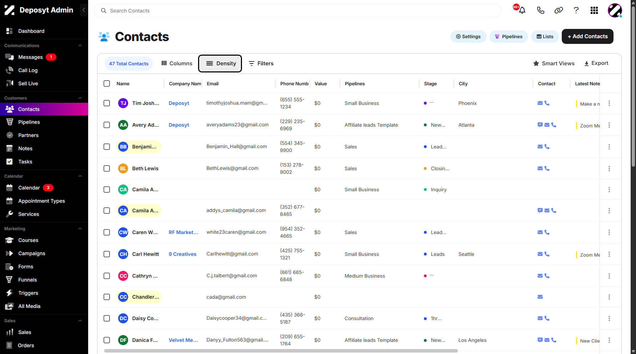Open the apps grid icon
The height and width of the screenshot is (354, 636).
pos(594,10)
